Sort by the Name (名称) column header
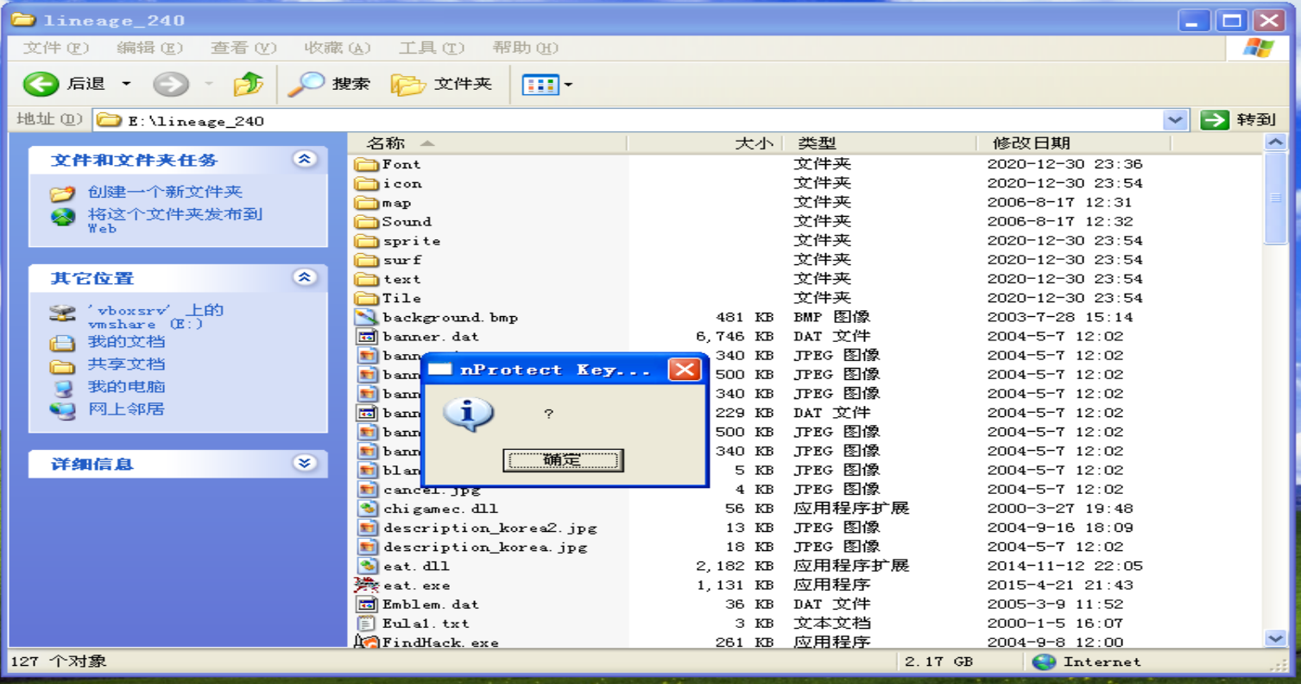 pyautogui.click(x=488, y=143)
